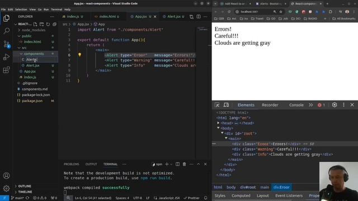Close the App.jsx editor tab

point(155,17)
